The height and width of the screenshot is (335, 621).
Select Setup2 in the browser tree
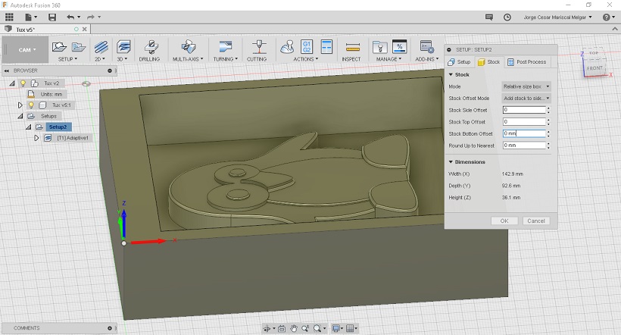pyautogui.click(x=58, y=127)
